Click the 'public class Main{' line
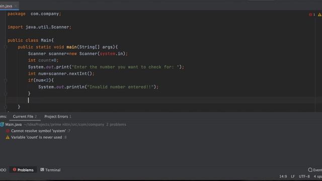 (31, 40)
